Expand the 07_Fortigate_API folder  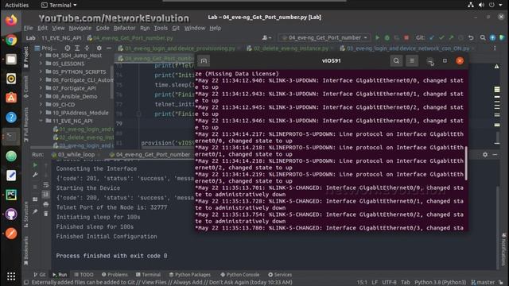pyautogui.click(x=41, y=88)
